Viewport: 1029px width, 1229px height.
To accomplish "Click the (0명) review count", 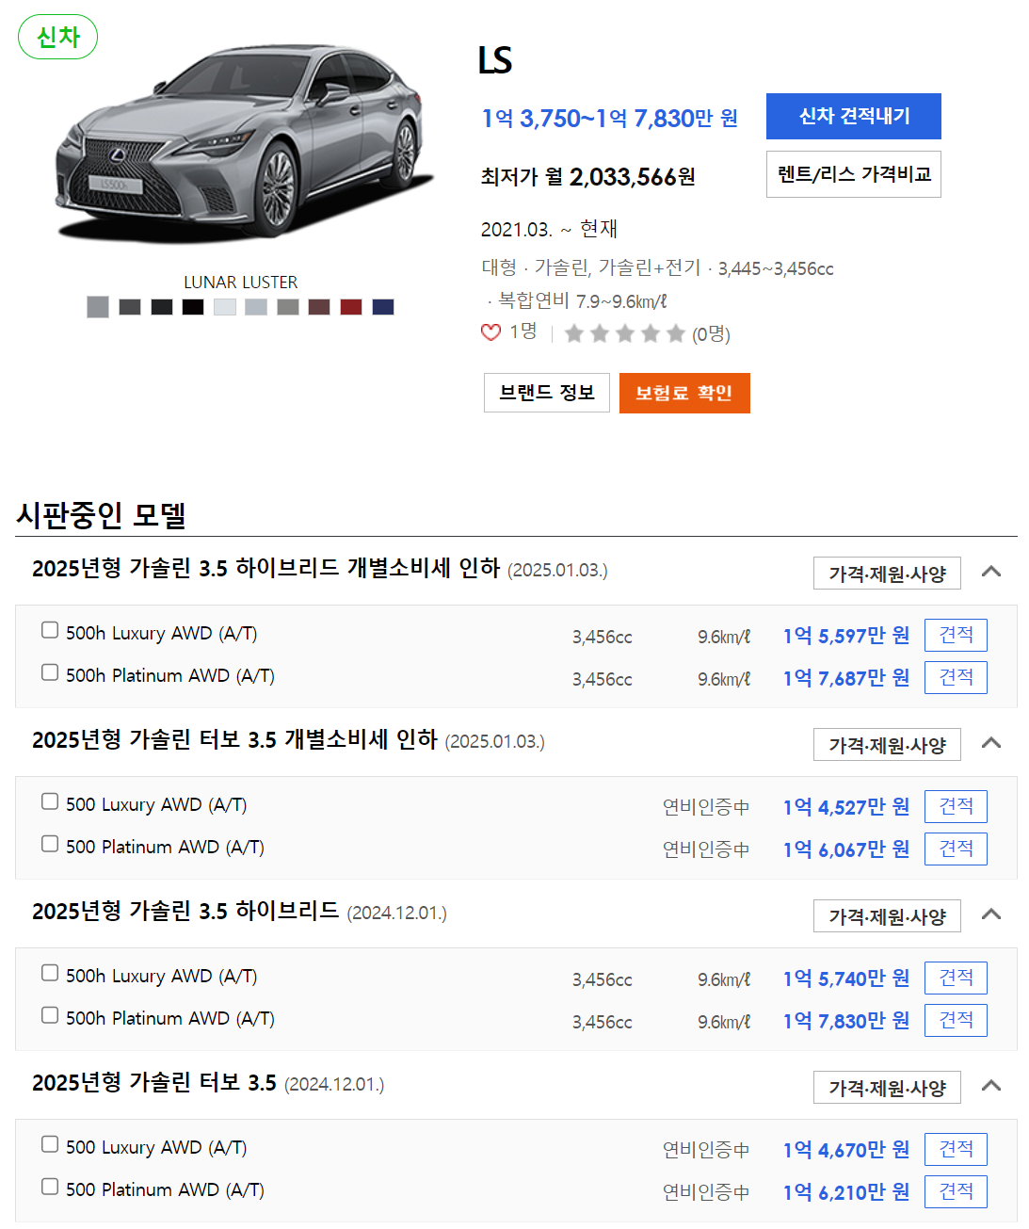I will pyautogui.click(x=711, y=334).
